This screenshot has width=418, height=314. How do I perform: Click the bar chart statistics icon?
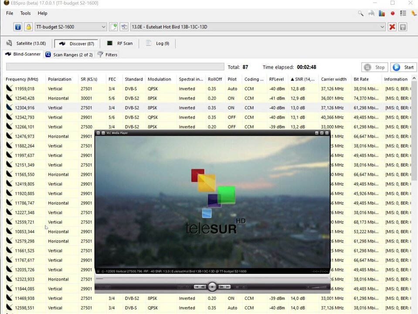click(381, 14)
